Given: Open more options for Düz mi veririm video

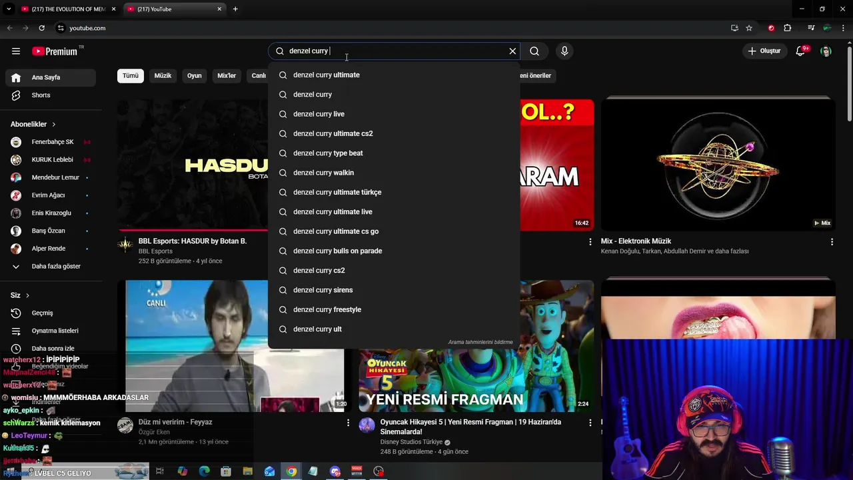Looking at the screenshot, I should tap(348, 423).
